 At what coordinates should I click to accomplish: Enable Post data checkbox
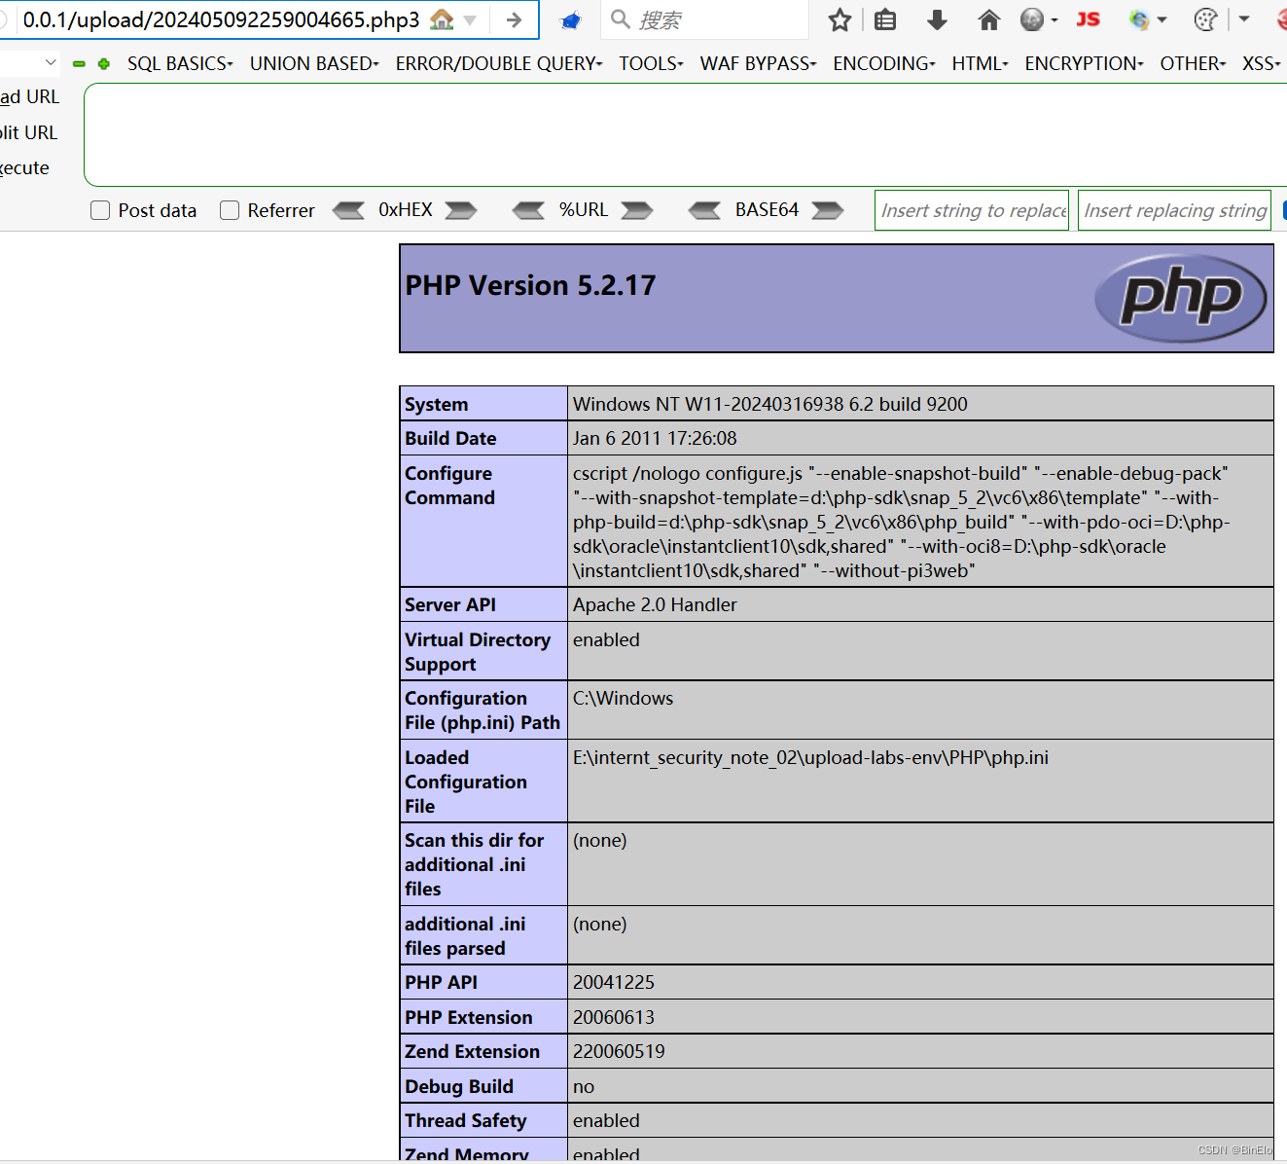(x=100, y=210)
